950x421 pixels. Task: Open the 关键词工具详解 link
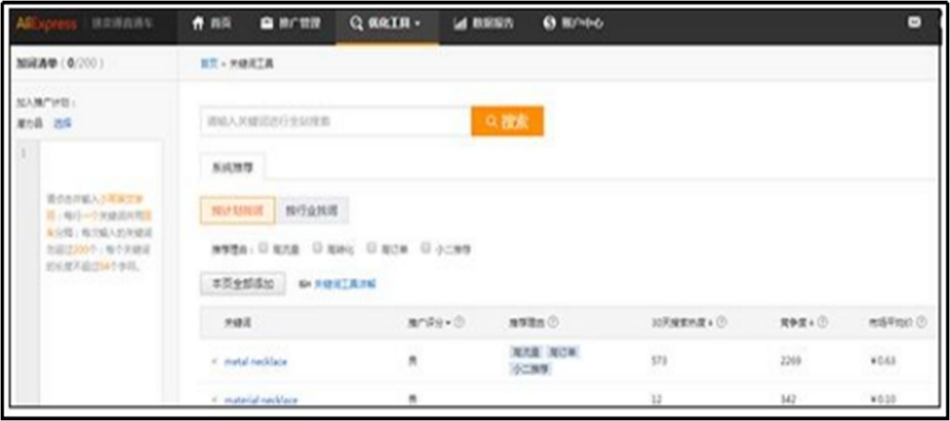click(x=345, y=284)
